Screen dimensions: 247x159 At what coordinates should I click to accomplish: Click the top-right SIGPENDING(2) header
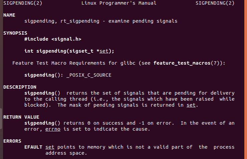click(215, 3)
